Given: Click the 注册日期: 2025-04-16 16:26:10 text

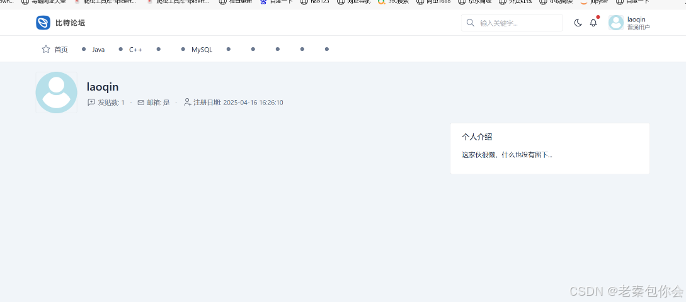Looking at the screenshot, I should (x=239, y=103).
